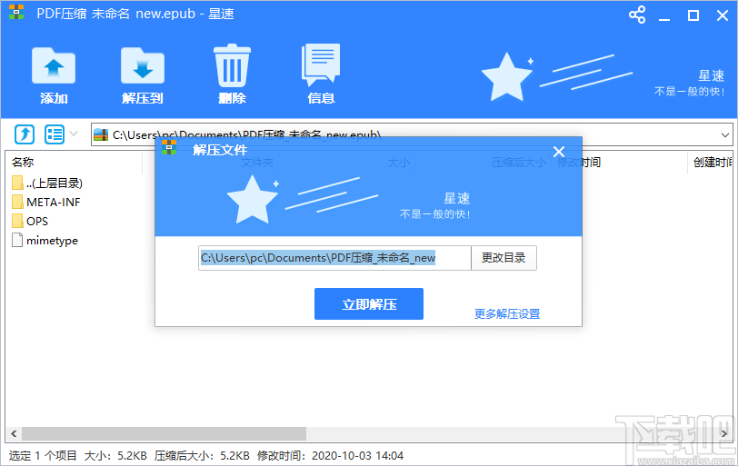Click the archive icon in address bar
The height and width of the screenshot is (466, 738).
point(101,135)
